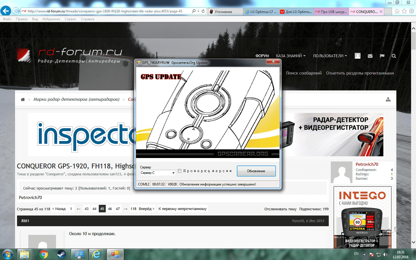416x260 pixels.
Task: Click К первому непрочитанному link
Action: click(x=182, y=209)
